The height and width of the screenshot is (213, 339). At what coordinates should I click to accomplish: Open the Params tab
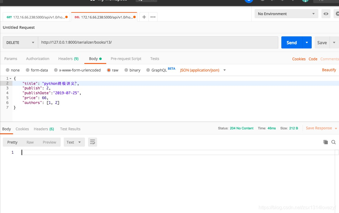(x=11, y=59)
